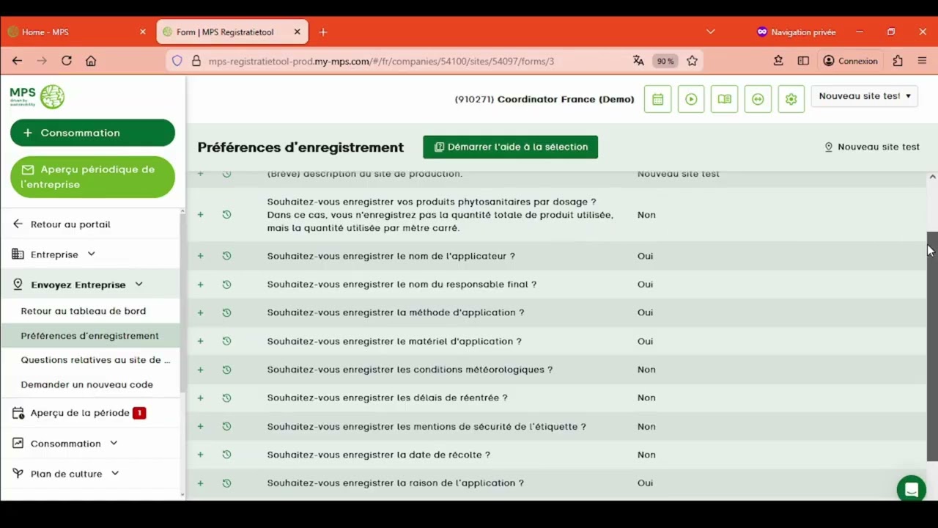Select Préférences d'enregistrement in sidebar

tap(89, 336)
